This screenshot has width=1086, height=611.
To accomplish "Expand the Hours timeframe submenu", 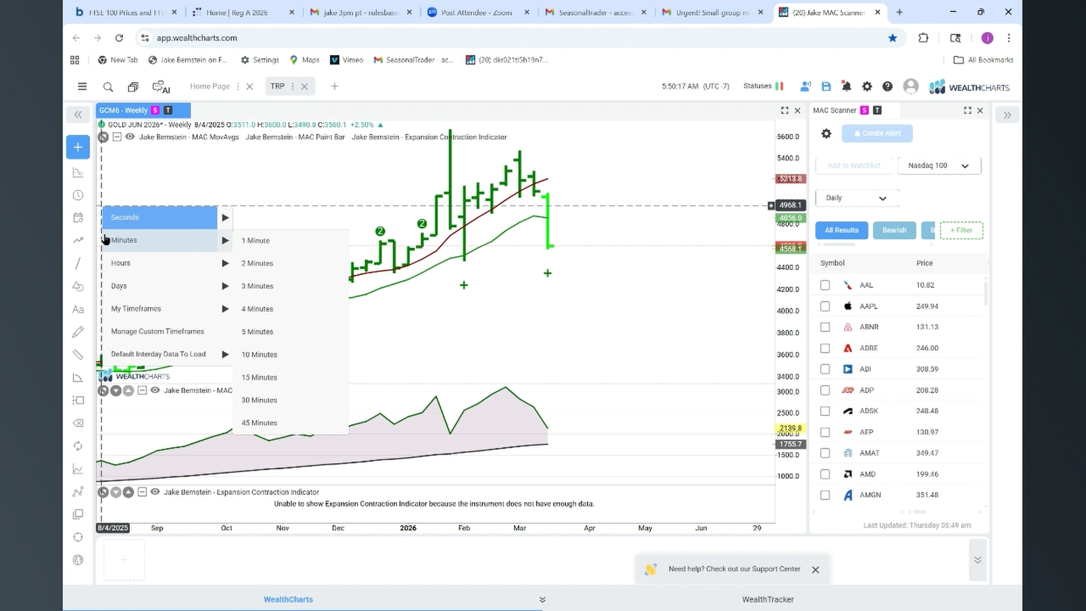I will click(168, 263).
